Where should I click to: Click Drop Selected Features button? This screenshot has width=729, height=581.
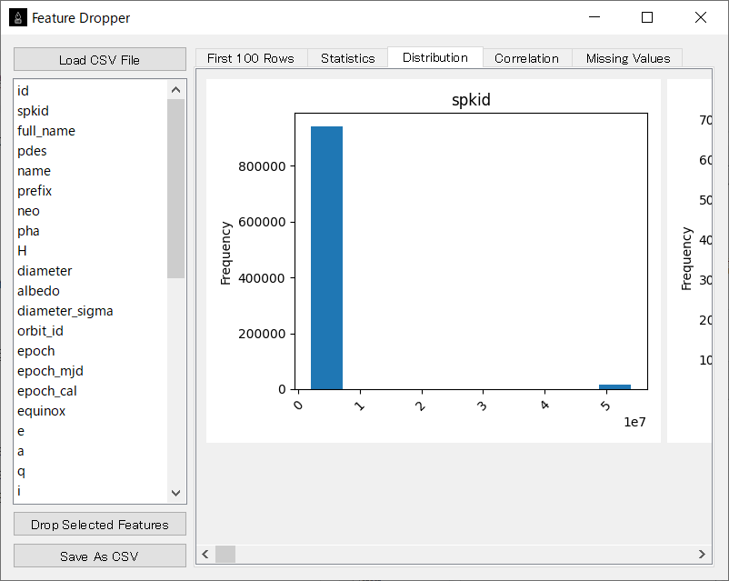[99, 525]
